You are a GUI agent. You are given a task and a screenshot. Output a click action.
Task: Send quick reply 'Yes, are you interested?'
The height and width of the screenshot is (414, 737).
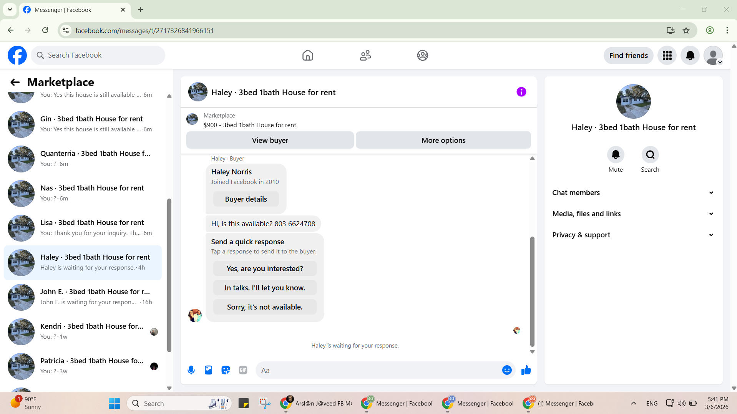point(265,269)
